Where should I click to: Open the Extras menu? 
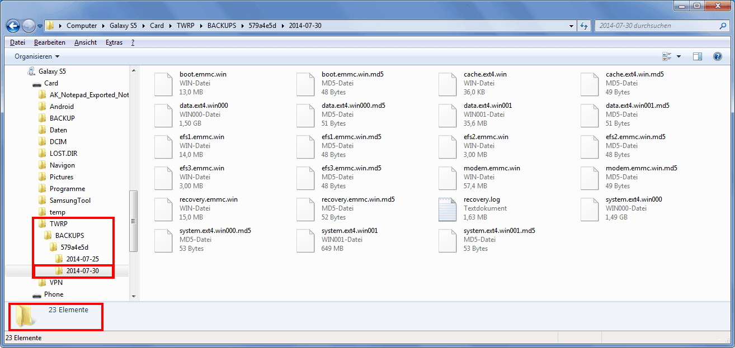[x=114, y=42]
